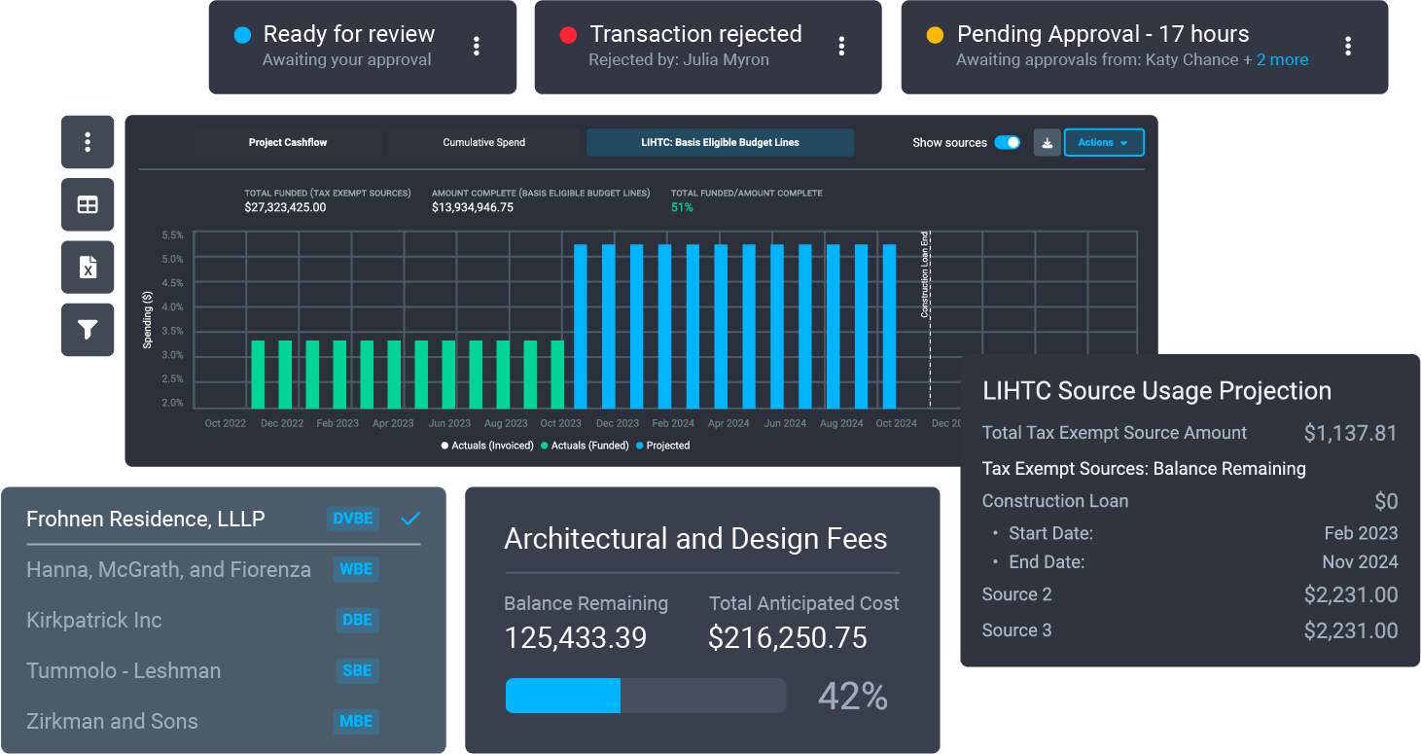Toggle Projected legend series visibility
The height and width of the screenshot is (754, 1421).
tap(667, 446)
